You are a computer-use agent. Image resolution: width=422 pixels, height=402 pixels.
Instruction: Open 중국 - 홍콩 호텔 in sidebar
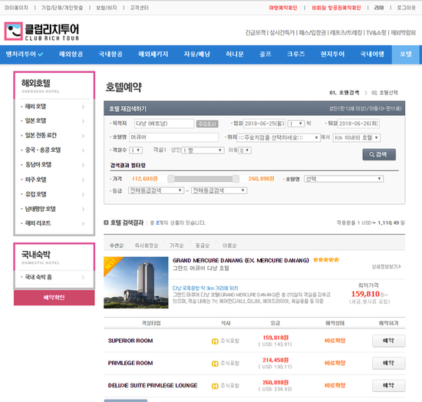(43, 150)
